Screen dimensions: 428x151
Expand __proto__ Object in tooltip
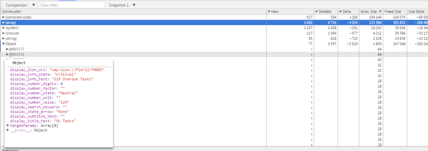click(x=8, y=130)
